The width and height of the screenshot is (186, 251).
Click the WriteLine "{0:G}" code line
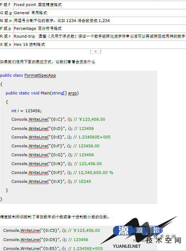pos(52,155)
